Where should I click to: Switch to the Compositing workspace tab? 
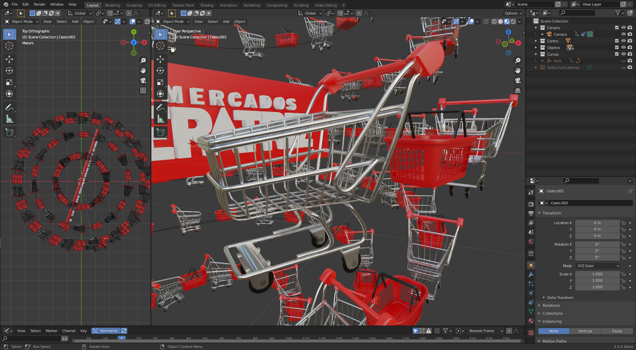coord(277,5)
